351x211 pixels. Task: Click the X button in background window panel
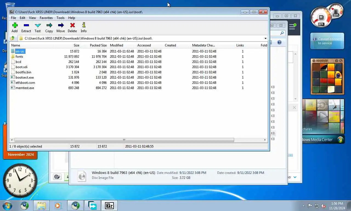pos(294,107)
